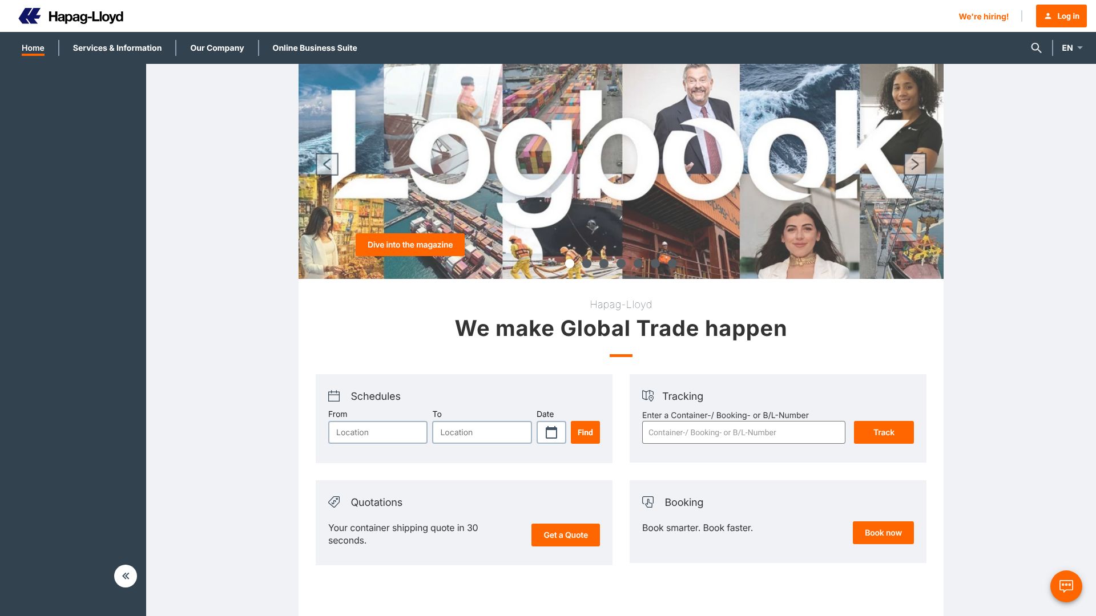Open the date picker calendar icon
The image size is (1096, 616).
click(x=551, y=432)
